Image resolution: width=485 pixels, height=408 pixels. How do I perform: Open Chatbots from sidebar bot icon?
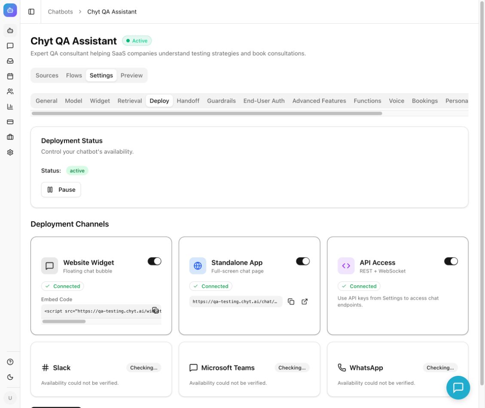[10, 30]
